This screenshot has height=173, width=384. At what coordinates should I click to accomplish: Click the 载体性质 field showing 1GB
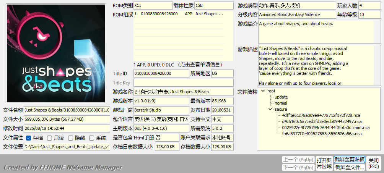[x=214, y=5]
